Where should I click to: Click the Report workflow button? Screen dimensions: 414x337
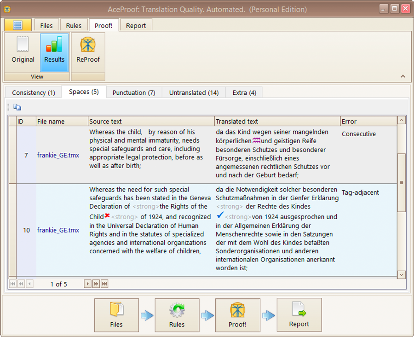pos(299,315)
